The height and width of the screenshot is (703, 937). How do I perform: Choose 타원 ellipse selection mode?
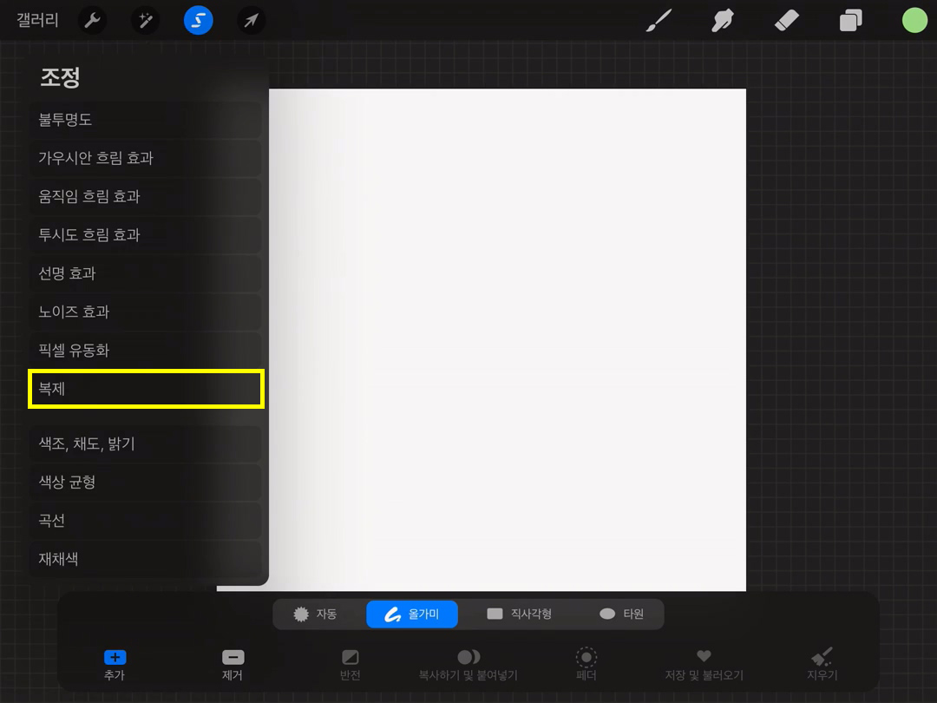pyautogui.click(x=621, y=614)
